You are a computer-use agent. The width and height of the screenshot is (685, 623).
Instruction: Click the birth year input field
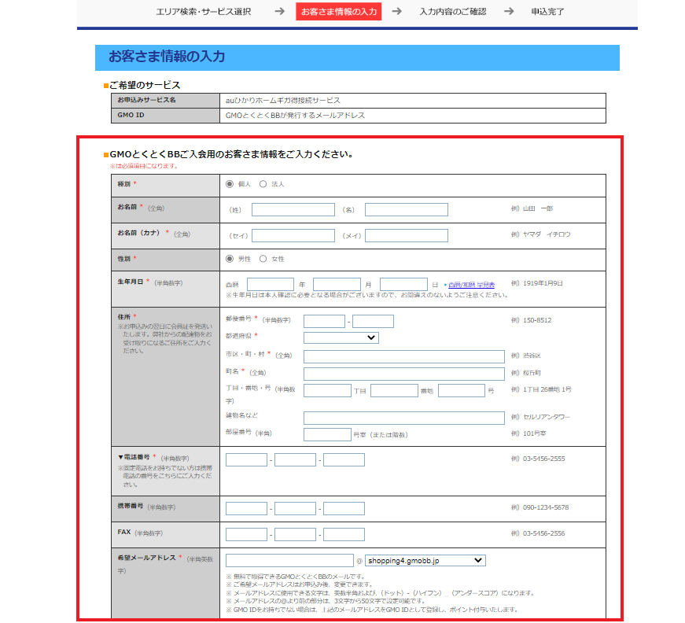(271, 285)
